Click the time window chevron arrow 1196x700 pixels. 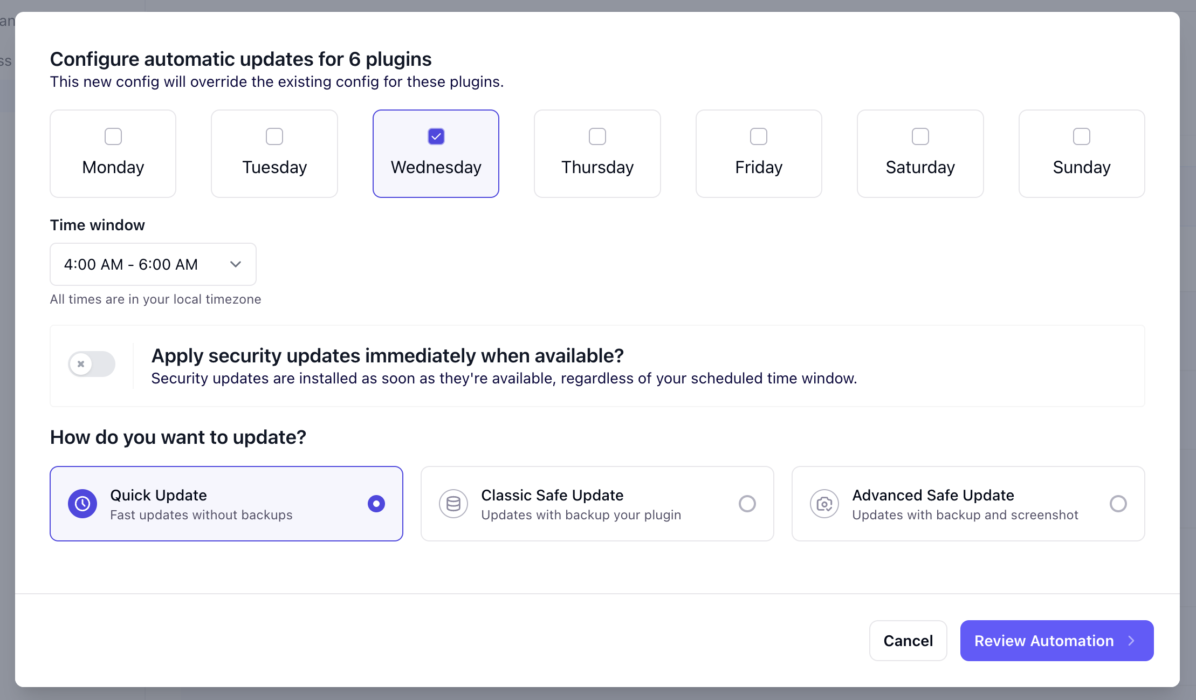[x=236, y=264]
